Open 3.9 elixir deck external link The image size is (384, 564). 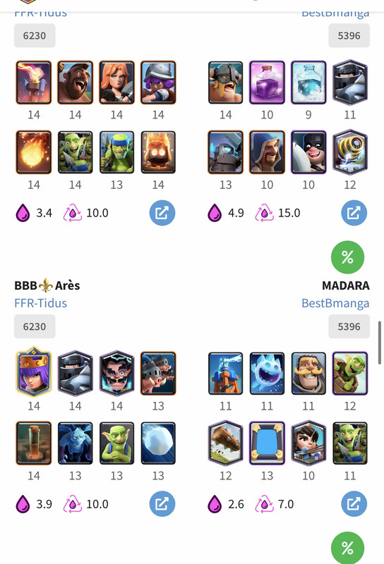coord(162,504)
